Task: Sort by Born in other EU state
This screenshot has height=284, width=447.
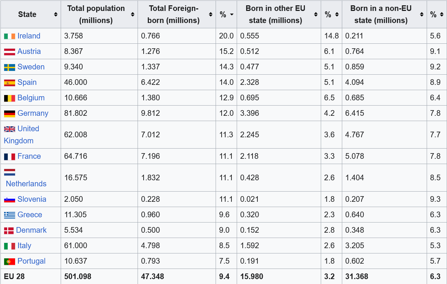Action: pyautogui.click(x=316, y=14)
